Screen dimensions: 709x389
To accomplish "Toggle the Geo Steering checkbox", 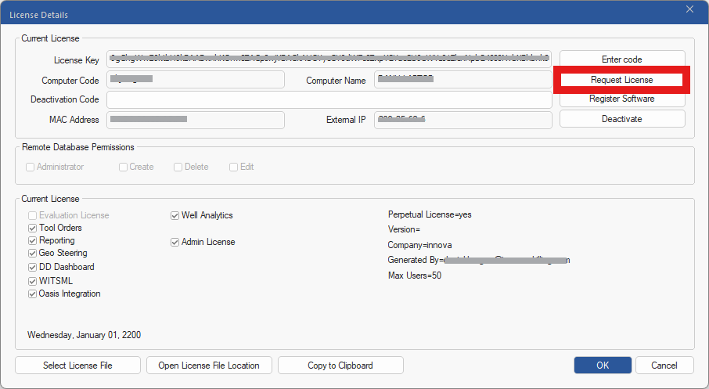I will (x=33, y=254).
